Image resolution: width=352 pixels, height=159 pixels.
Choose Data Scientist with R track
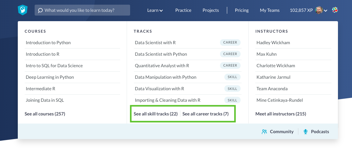[155, 43]
